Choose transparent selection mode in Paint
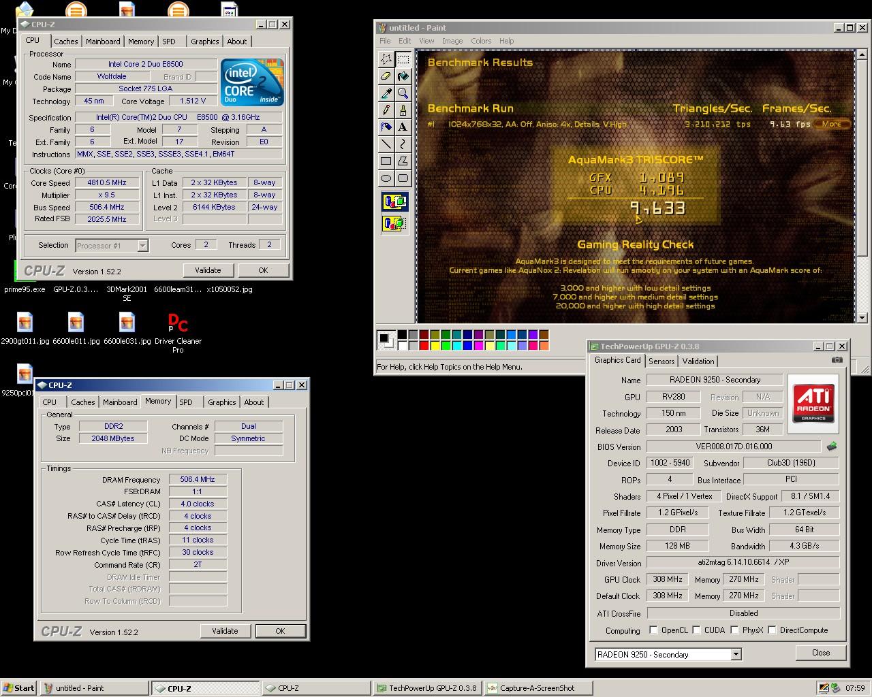Image resolution: width=872 pixels, height=697 pixels. coord(394,223)
